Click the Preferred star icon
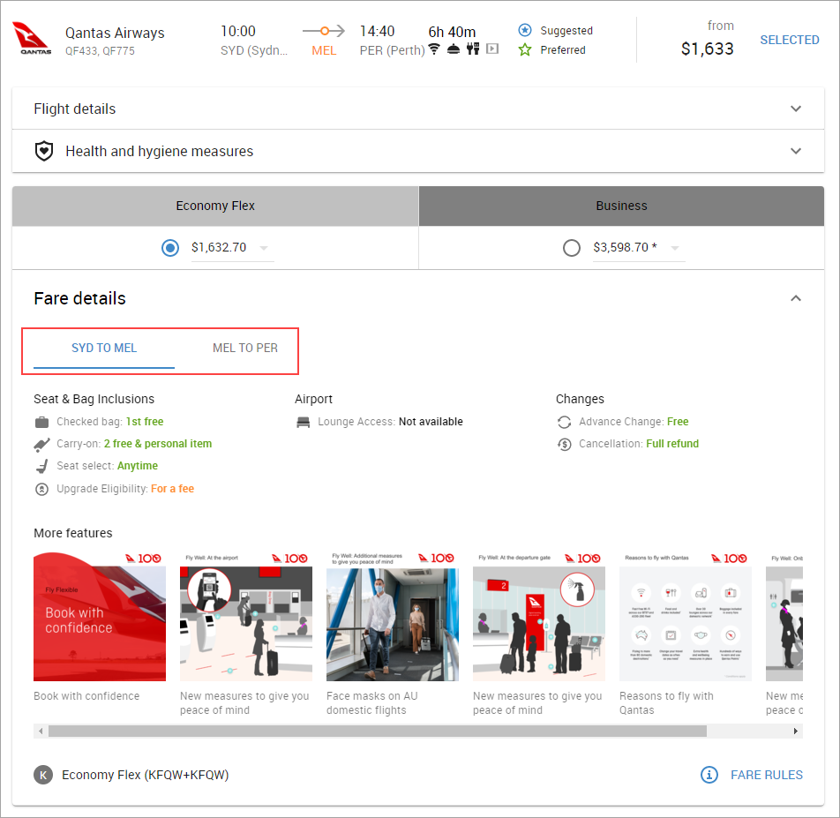The width and height of the screenshot is (840, 818). point(525,49)
